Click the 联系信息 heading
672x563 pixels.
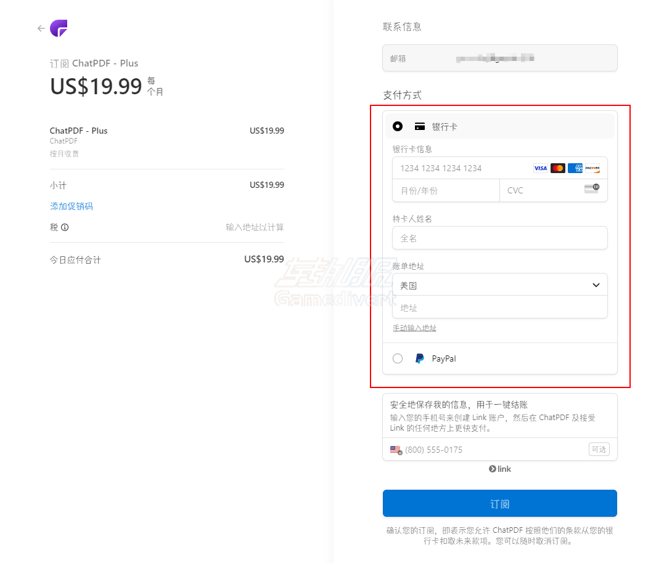(x=402, y=27)
